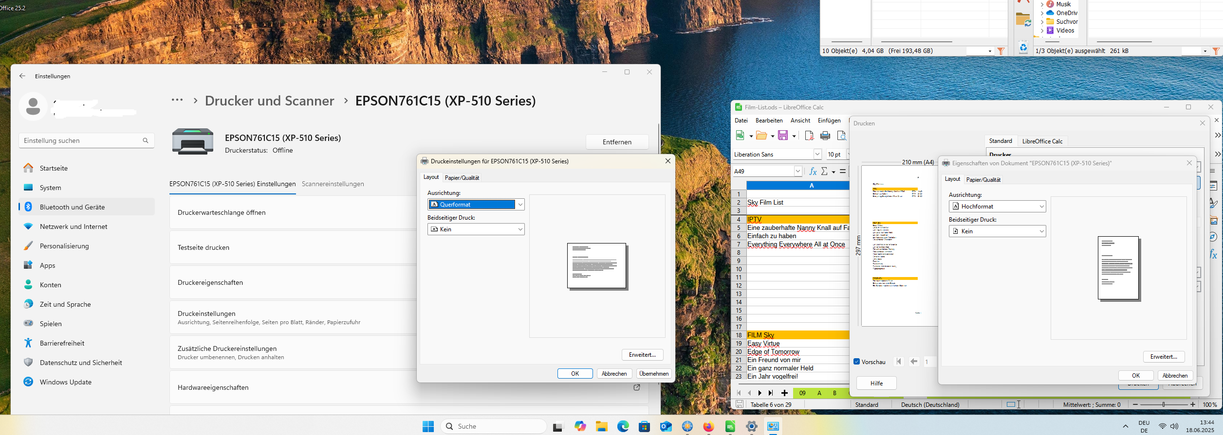The image size is (1223, 435).
Task: Click the left pane orange filter funnel icon
Action: pyautogui.click(x=1001, y=51)
